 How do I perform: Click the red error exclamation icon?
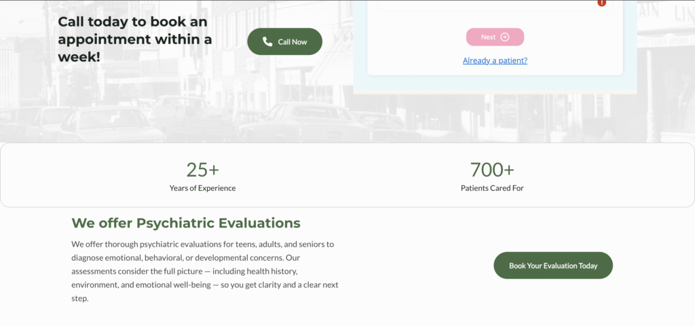[x=601, y=3]
